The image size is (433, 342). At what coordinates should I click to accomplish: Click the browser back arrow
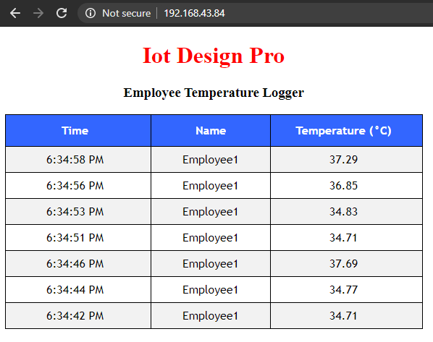(15, 13)
